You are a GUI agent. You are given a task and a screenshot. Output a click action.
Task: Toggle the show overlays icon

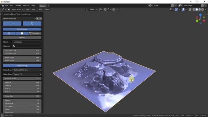pyautogui.click(x=183, y=9)
